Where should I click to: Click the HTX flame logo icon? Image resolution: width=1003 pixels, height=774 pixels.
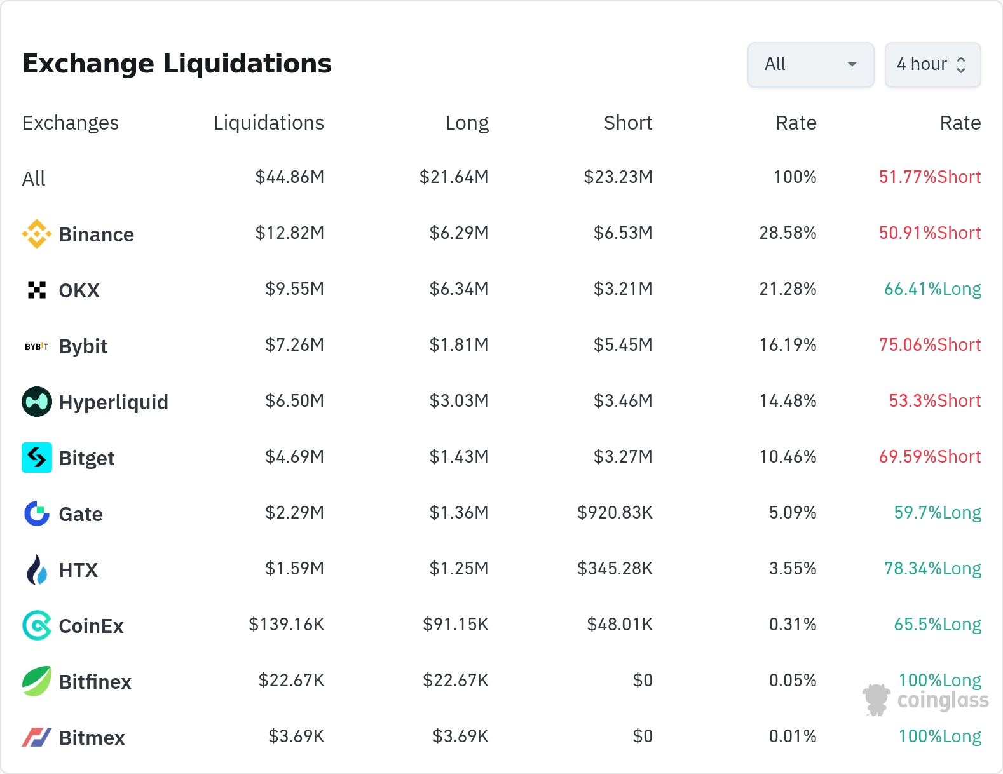coord(37,569)
